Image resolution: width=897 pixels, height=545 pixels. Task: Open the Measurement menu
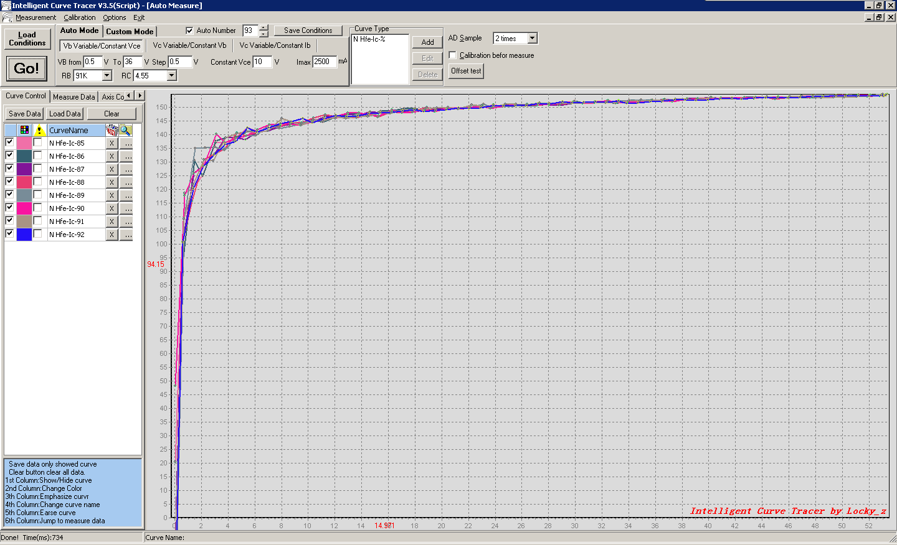click(36, 17)
